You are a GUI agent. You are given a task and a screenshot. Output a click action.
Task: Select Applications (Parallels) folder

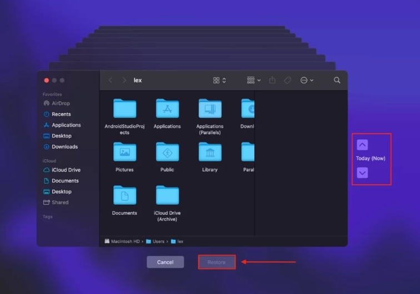pyautogui.click(x=210, y=109)
